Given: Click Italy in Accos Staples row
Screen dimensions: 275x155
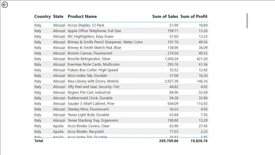Looking at the screenshot, I should 38,25.
